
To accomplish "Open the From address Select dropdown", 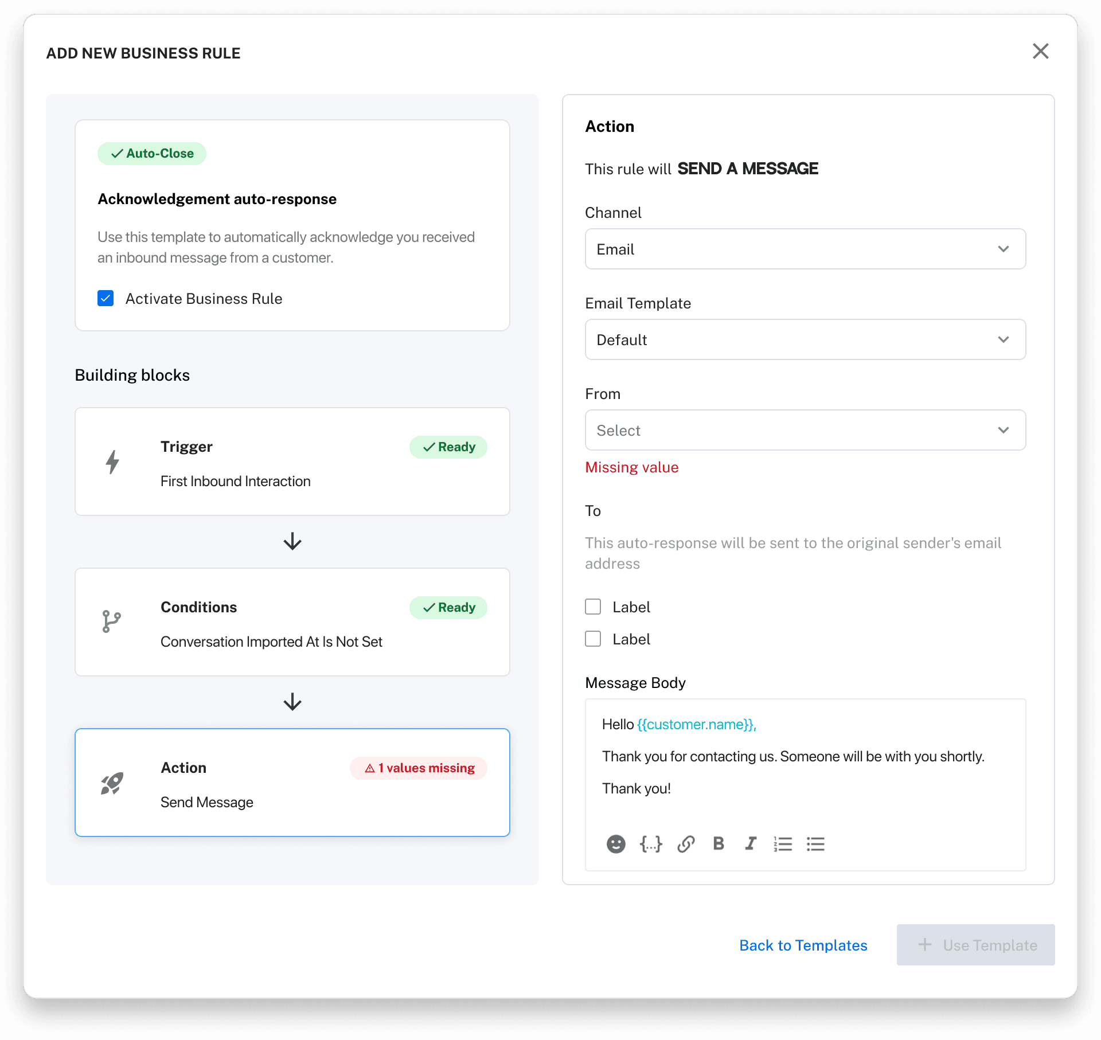I will click(805, 430).
